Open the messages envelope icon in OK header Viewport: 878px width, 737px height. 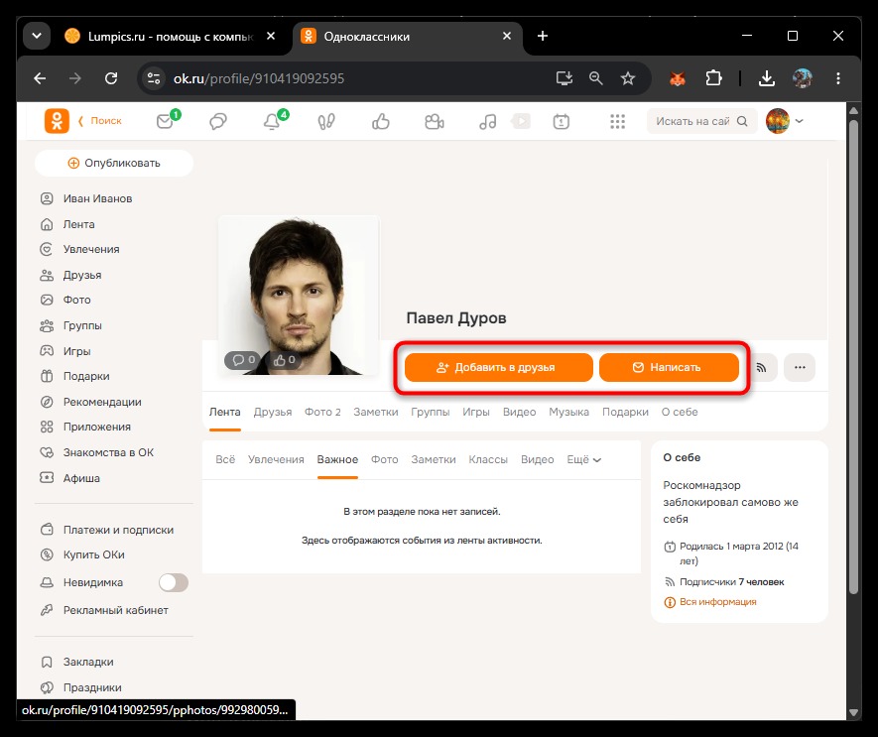(165, 121)
